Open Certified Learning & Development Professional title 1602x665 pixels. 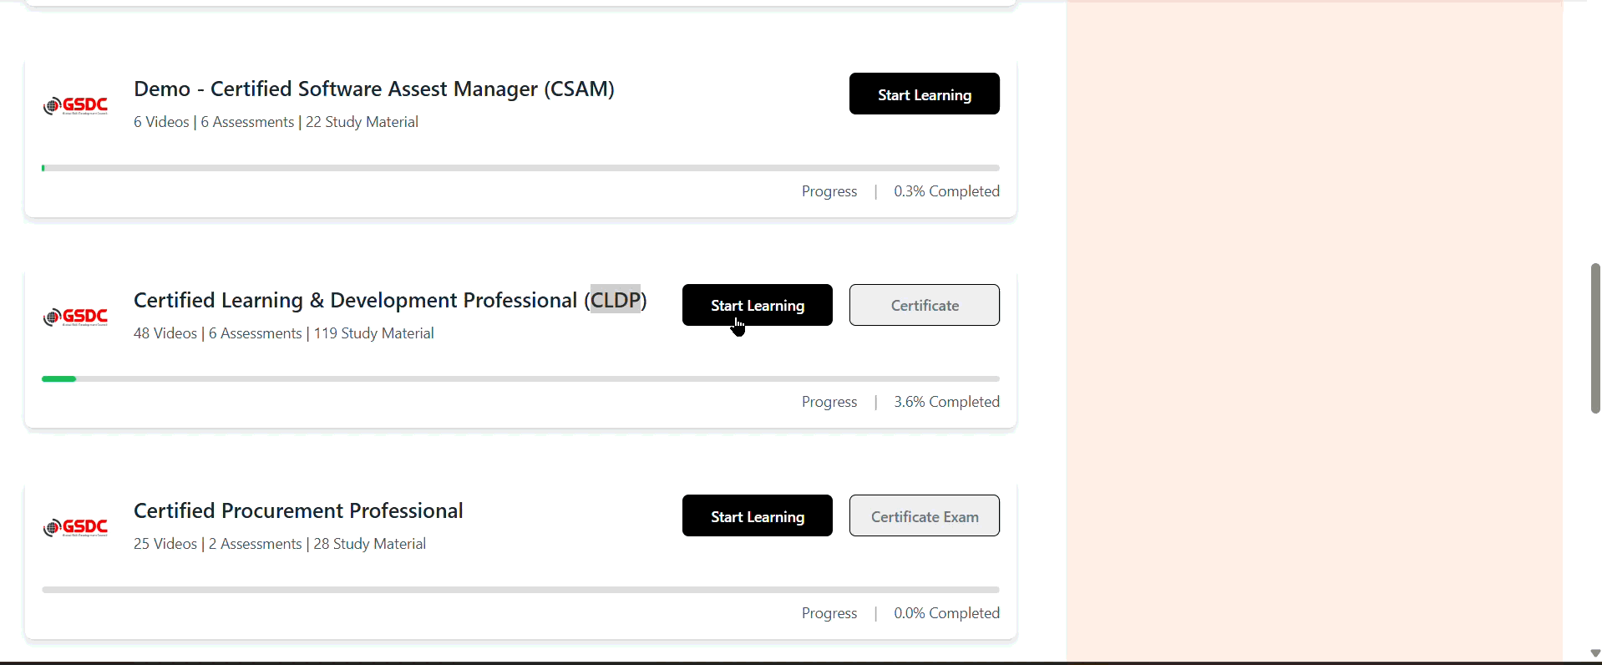coord(390,300)
